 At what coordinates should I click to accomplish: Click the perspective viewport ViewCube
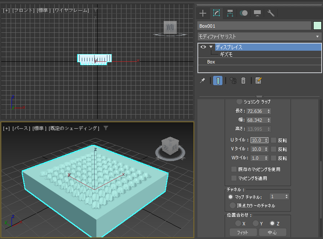(x=170, y=146)
